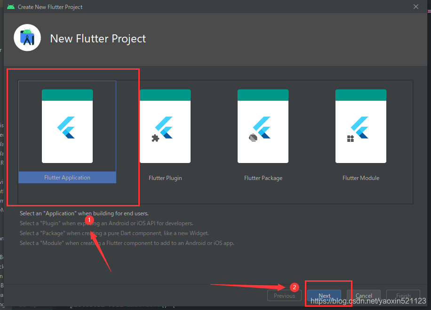Click the Finish button
Viewport: 431px width, 310px height.
(x=403, y=295)
